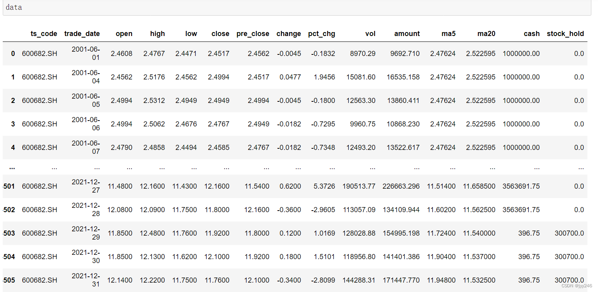The image size is (598, 292).
Task: Click the change column header
Action: [x=289, y=34]
